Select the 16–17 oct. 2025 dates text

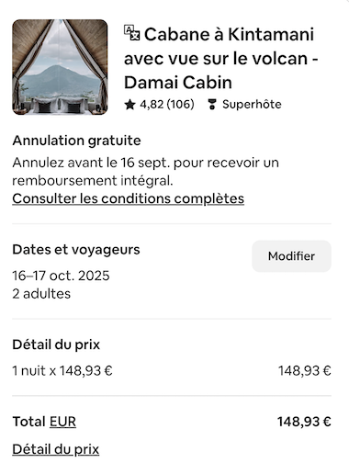61,276
